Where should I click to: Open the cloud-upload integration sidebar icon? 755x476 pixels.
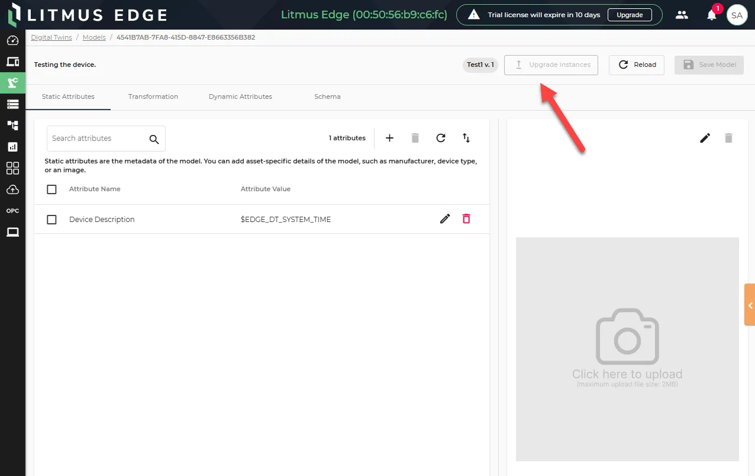pos(12,189)
